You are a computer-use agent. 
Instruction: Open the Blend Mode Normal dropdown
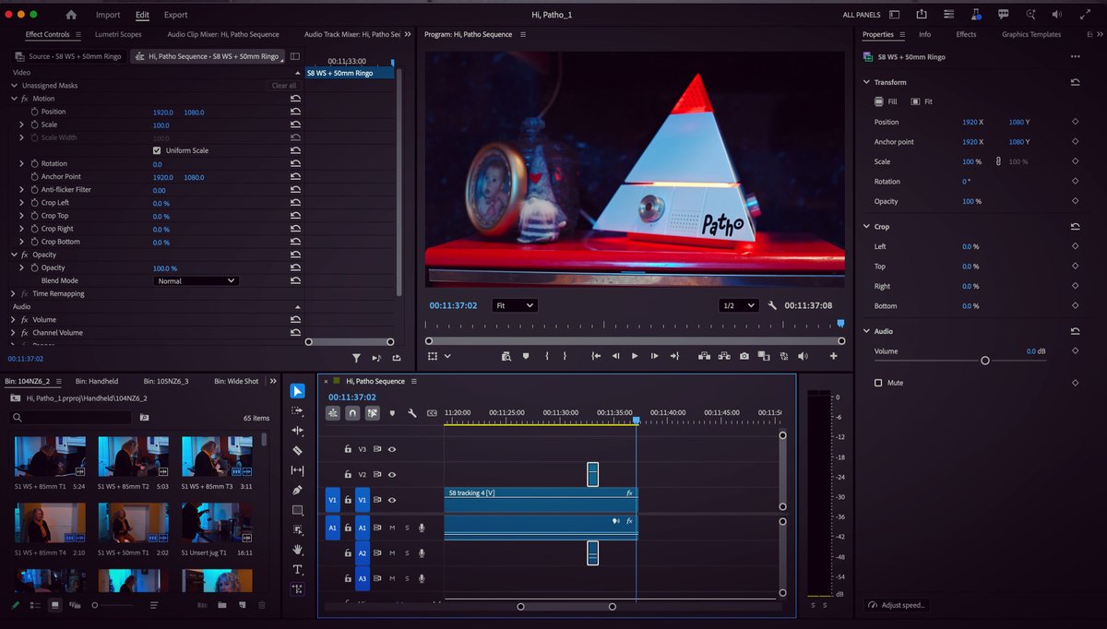point(196,280)
